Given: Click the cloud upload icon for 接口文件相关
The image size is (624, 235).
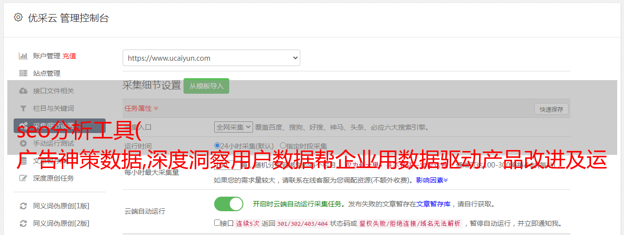Looking at the screenshot, I should (23, 91).
